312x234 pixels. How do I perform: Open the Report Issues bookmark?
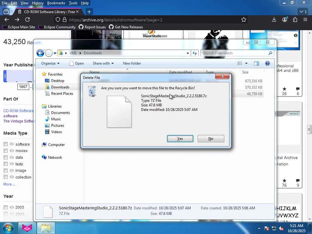92,27
